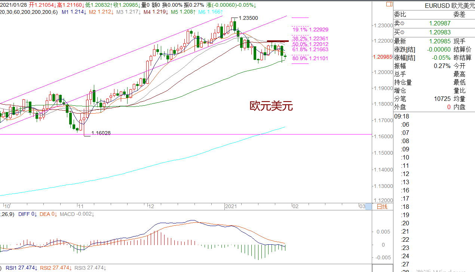The height and width of the screenshot is (272, 475).
Task: Click the 19.1% 1.22929 Fibonacci level
Action: point(310,30)
